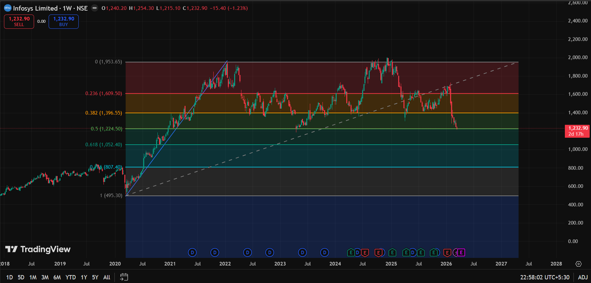Select the 1M time range
591x283 pixels.
click(x=33, y=277)
